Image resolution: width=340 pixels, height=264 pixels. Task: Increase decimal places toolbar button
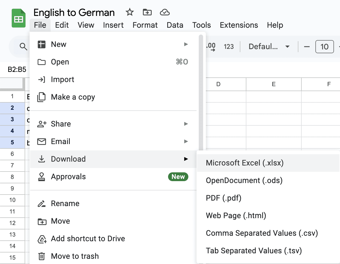[211, 47]
